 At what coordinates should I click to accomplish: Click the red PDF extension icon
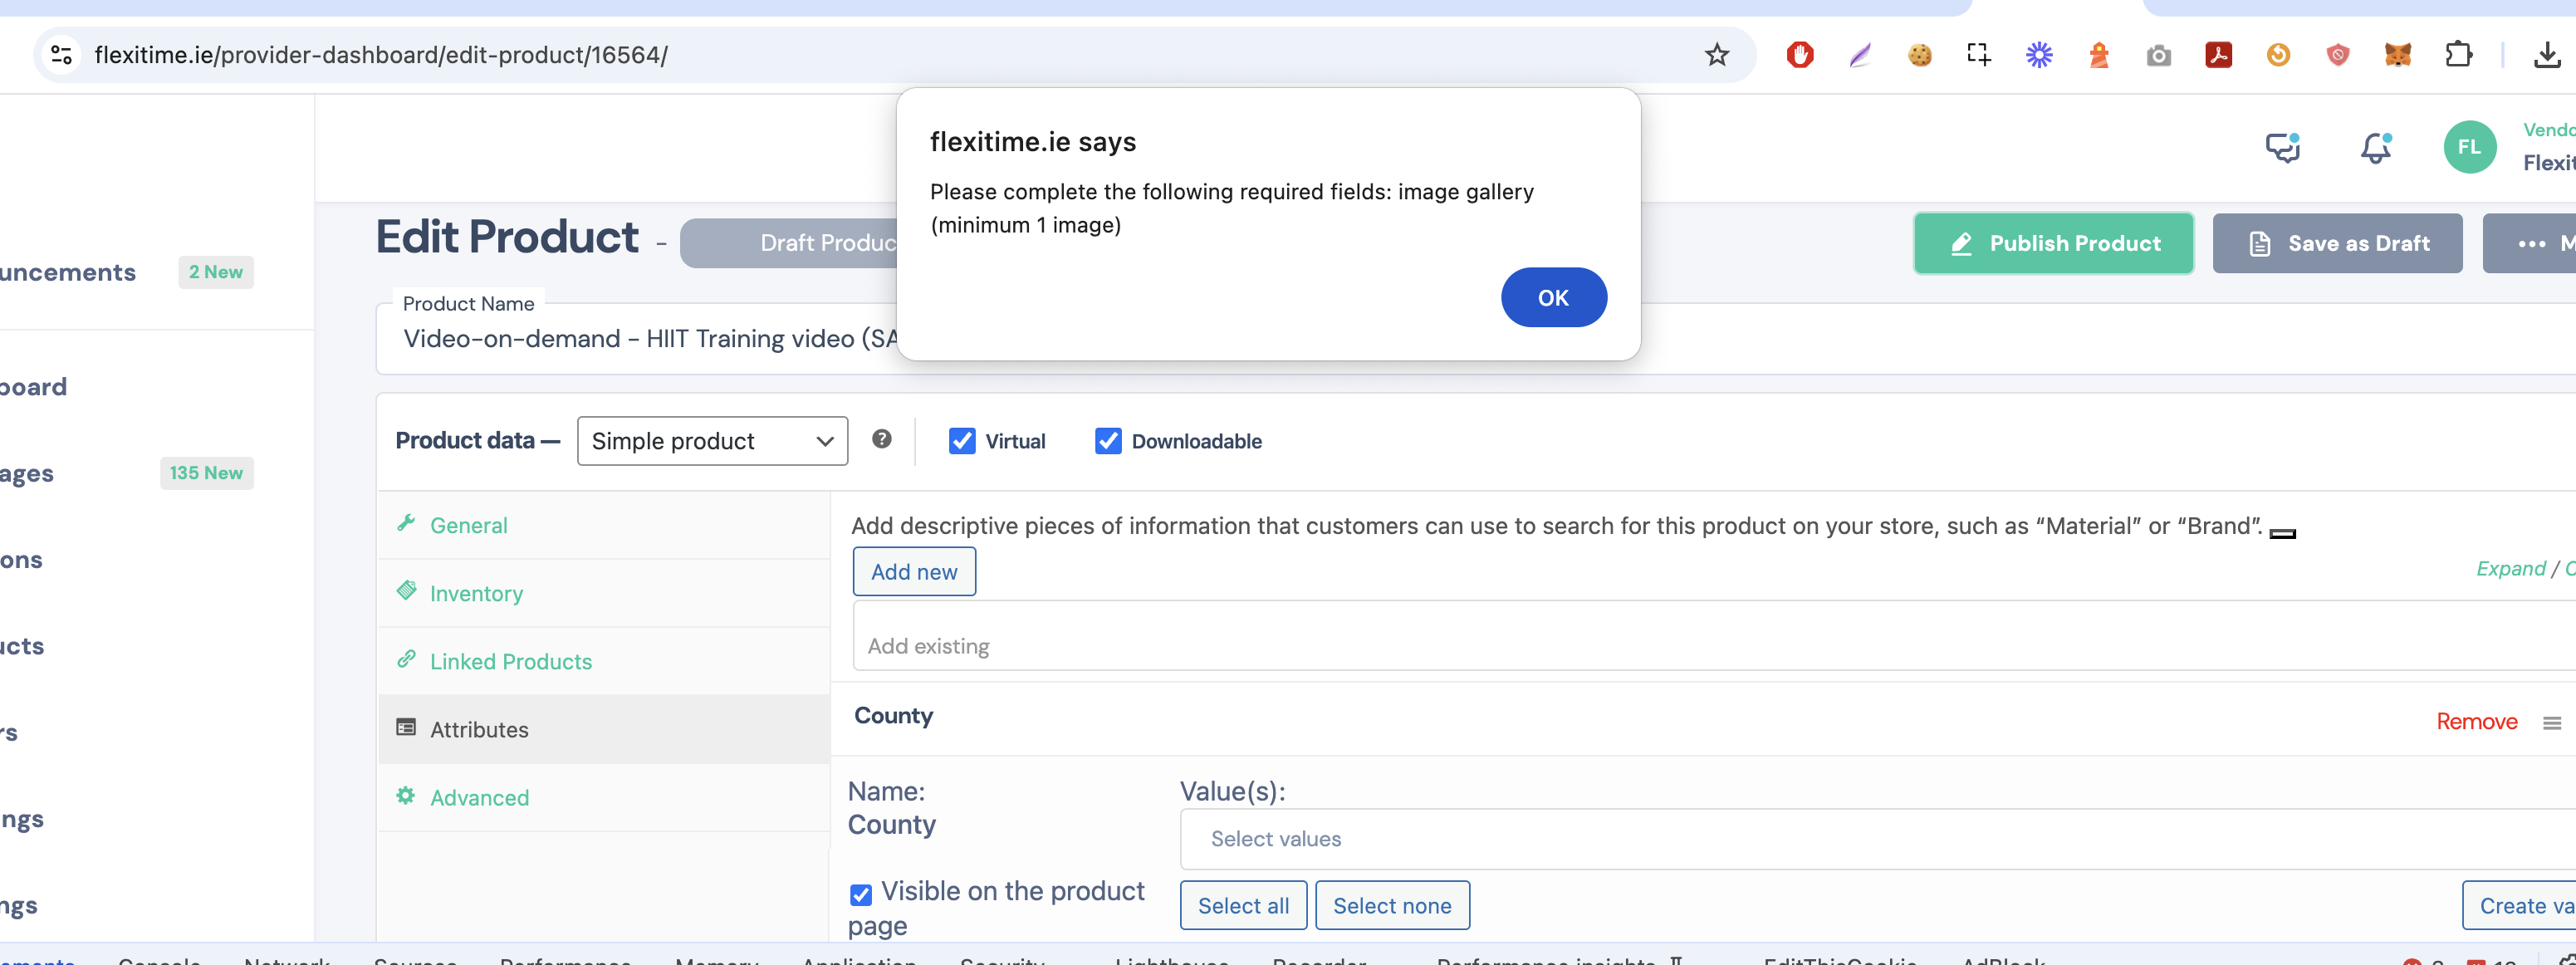point(2218,55)
